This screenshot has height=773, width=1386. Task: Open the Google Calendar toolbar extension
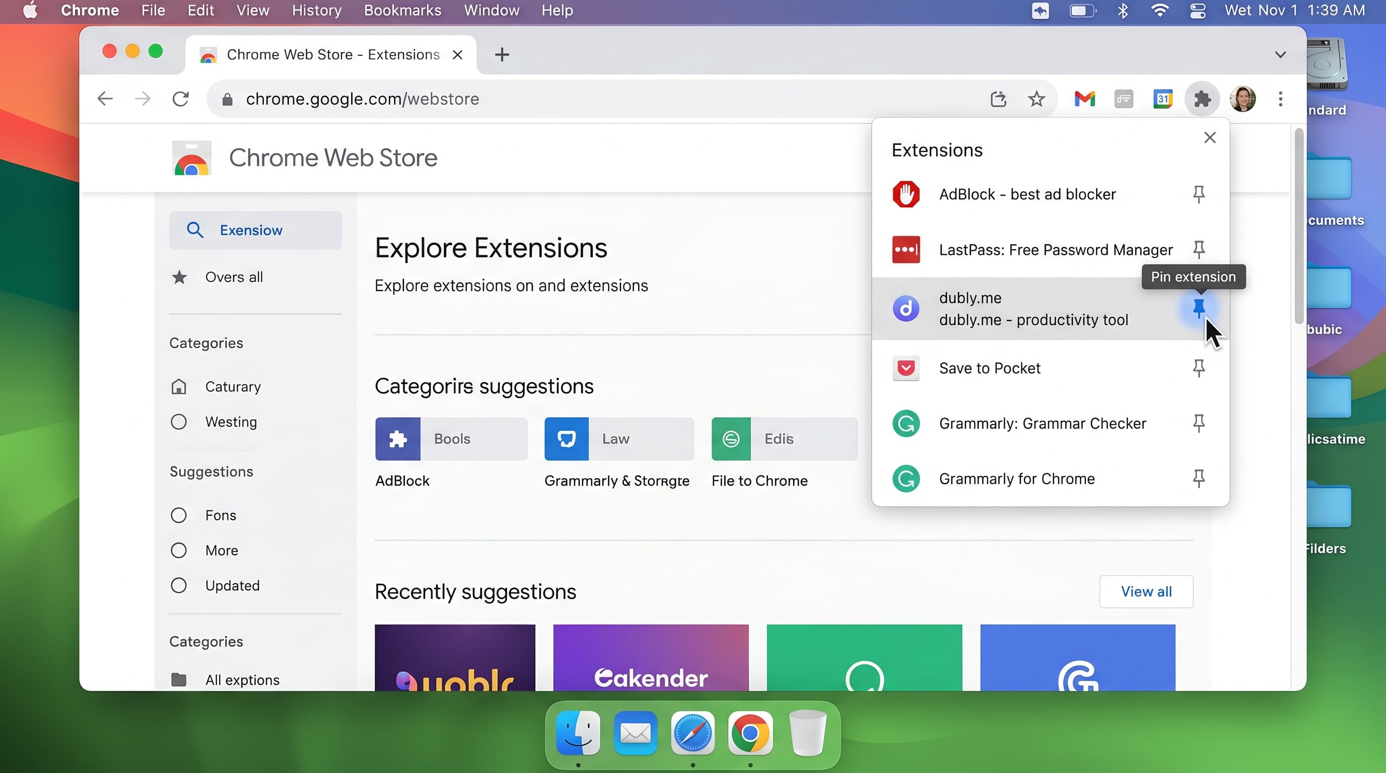(1163, 99)
